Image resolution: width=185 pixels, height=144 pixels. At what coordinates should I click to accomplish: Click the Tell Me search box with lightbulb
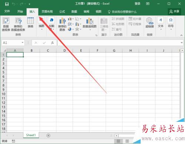122,12
